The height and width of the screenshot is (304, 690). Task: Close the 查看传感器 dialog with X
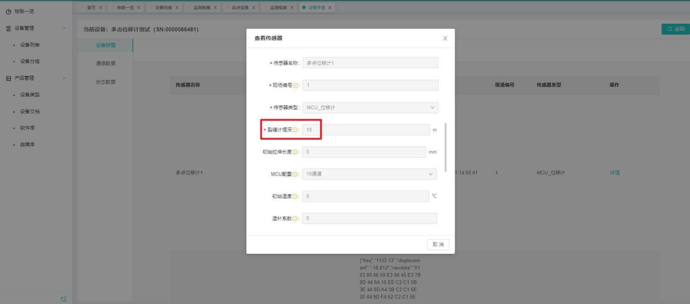coord(445,39)
